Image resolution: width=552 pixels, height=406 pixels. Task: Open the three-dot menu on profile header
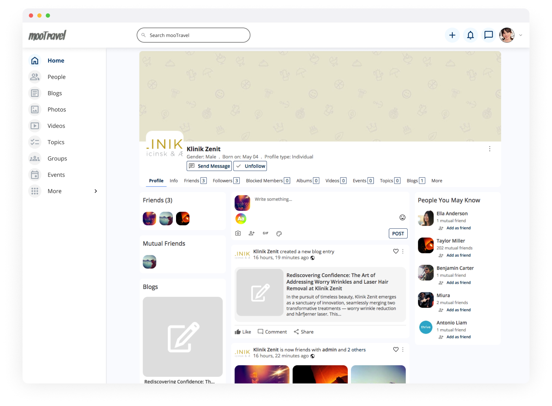490,149
